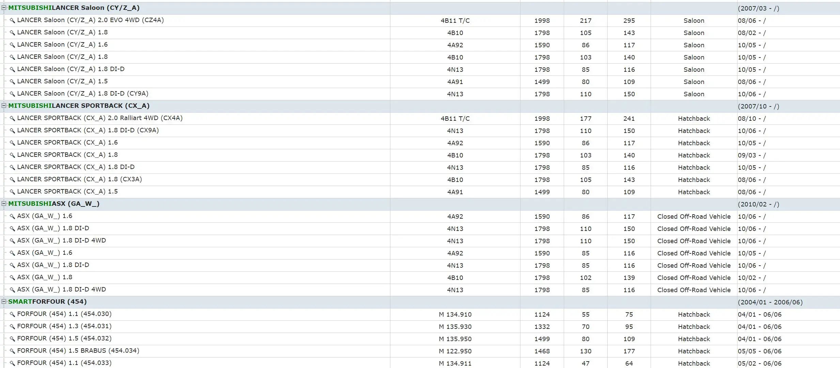Click engine code M 135.930
The height and width of the screenshot is (368, 840).
455,327
